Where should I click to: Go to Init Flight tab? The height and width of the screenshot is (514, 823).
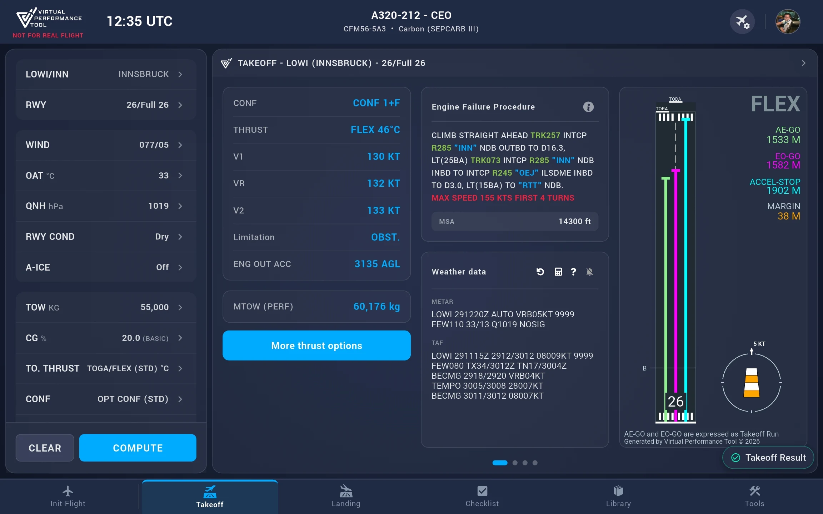[x=68, y=497]
